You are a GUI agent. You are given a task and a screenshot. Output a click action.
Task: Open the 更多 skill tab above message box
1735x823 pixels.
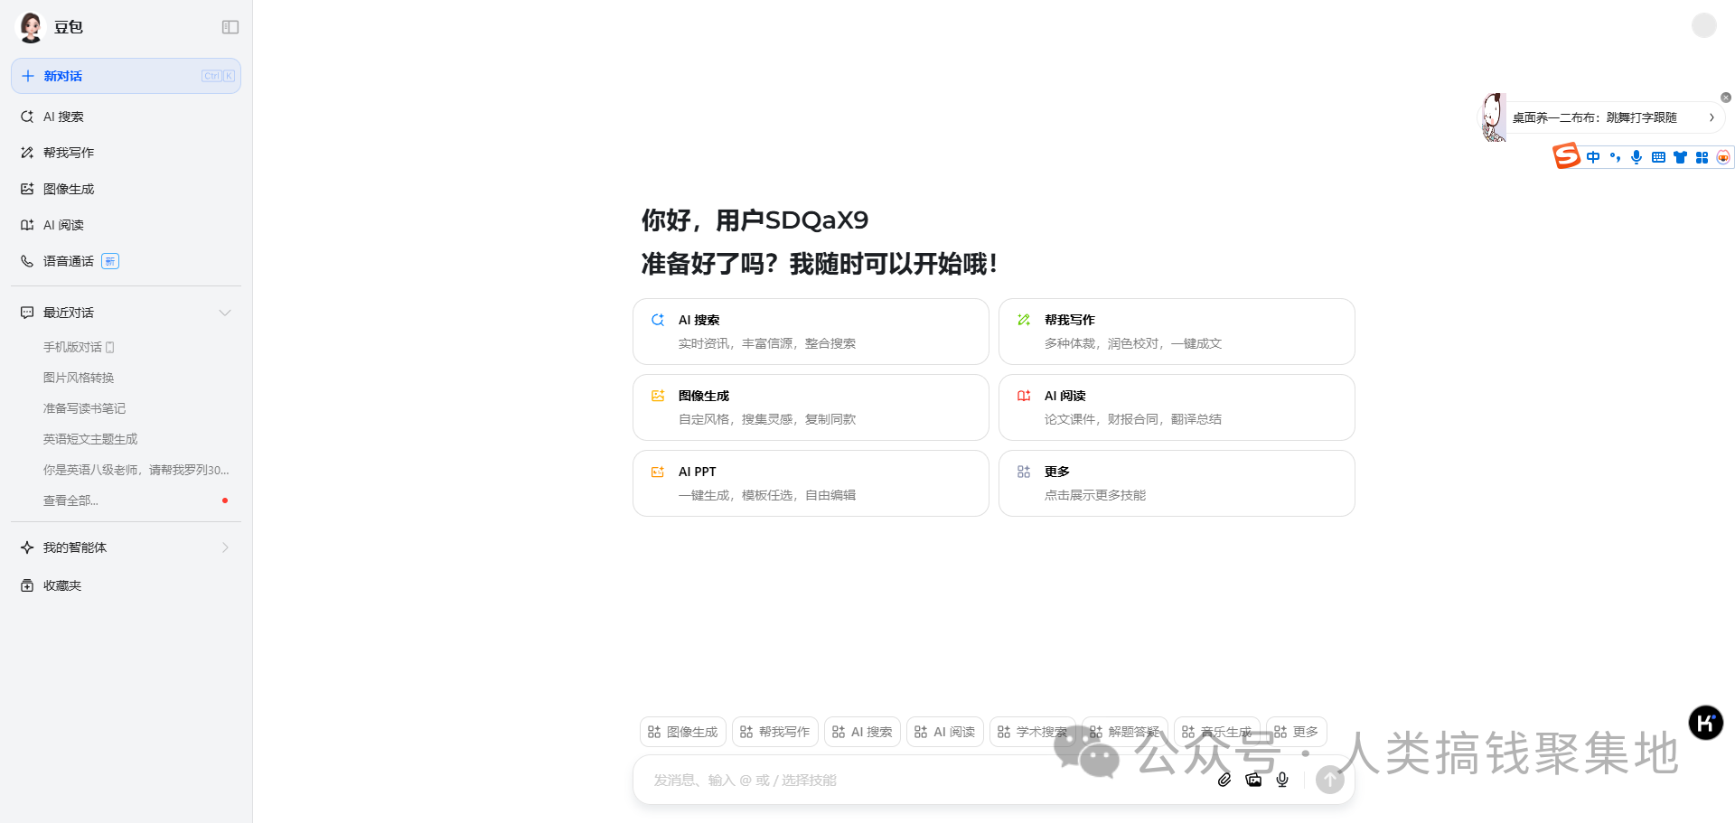pos(1296,732)
